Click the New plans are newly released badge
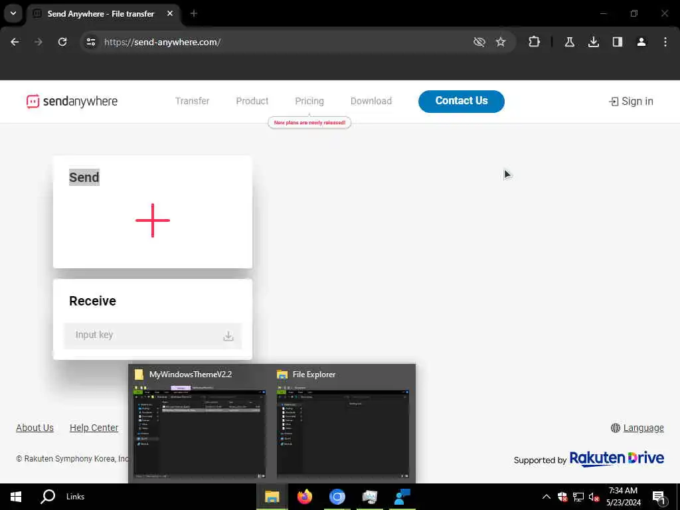The width and height of the screenshot is (680, 510). (309, 123)
